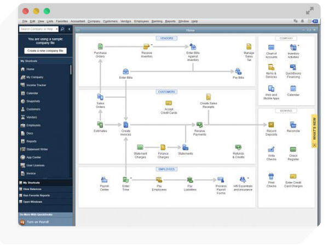Screen dimensions: 334x252
Task: Open Sales Orders icon
Action: [100, 97]
